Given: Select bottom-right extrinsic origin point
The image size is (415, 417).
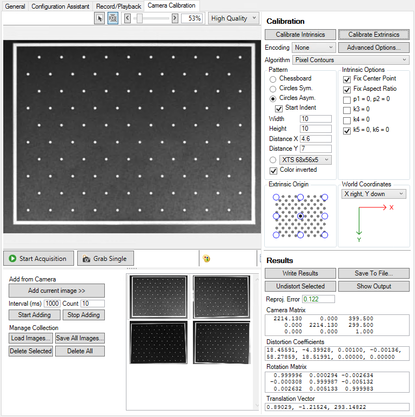Looking at the screenshot, I should [325, 235].
